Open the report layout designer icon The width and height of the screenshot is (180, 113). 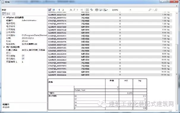pos(50,10)
